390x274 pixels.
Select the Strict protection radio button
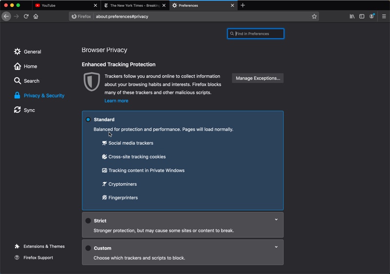pos(88,220)
